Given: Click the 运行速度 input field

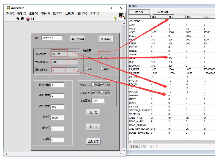Looking at the screenshot, I should pos(57,106).
